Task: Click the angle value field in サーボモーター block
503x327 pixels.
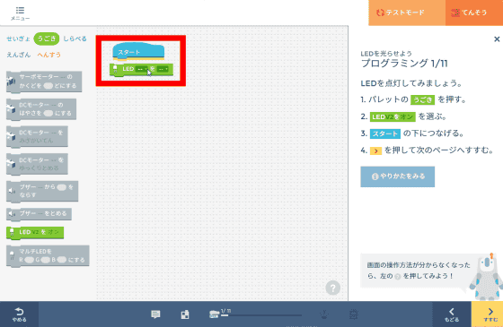Action: pyautogui.click(x=49, y=86)
